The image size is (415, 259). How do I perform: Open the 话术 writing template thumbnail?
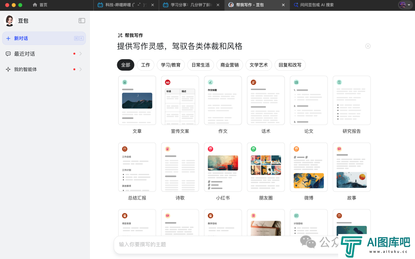266,100
